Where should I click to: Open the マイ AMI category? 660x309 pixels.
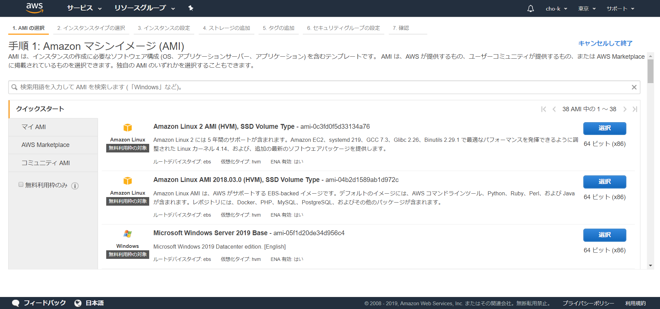point(53,127)
